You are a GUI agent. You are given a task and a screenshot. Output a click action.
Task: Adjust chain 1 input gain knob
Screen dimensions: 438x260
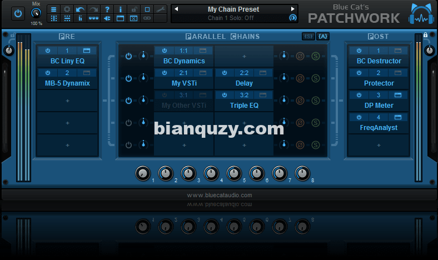(x=143, y=56)
